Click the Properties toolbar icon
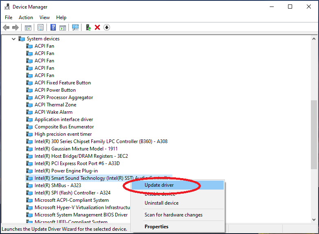The width and height of the screenshot is (319, 234). coord(40,27)
